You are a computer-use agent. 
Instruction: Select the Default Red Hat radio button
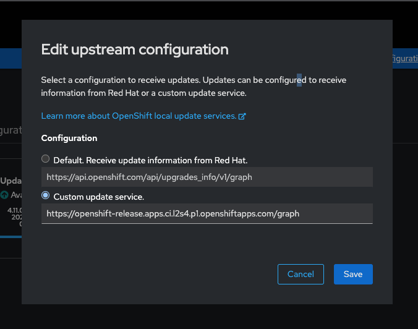click(45, 159)
